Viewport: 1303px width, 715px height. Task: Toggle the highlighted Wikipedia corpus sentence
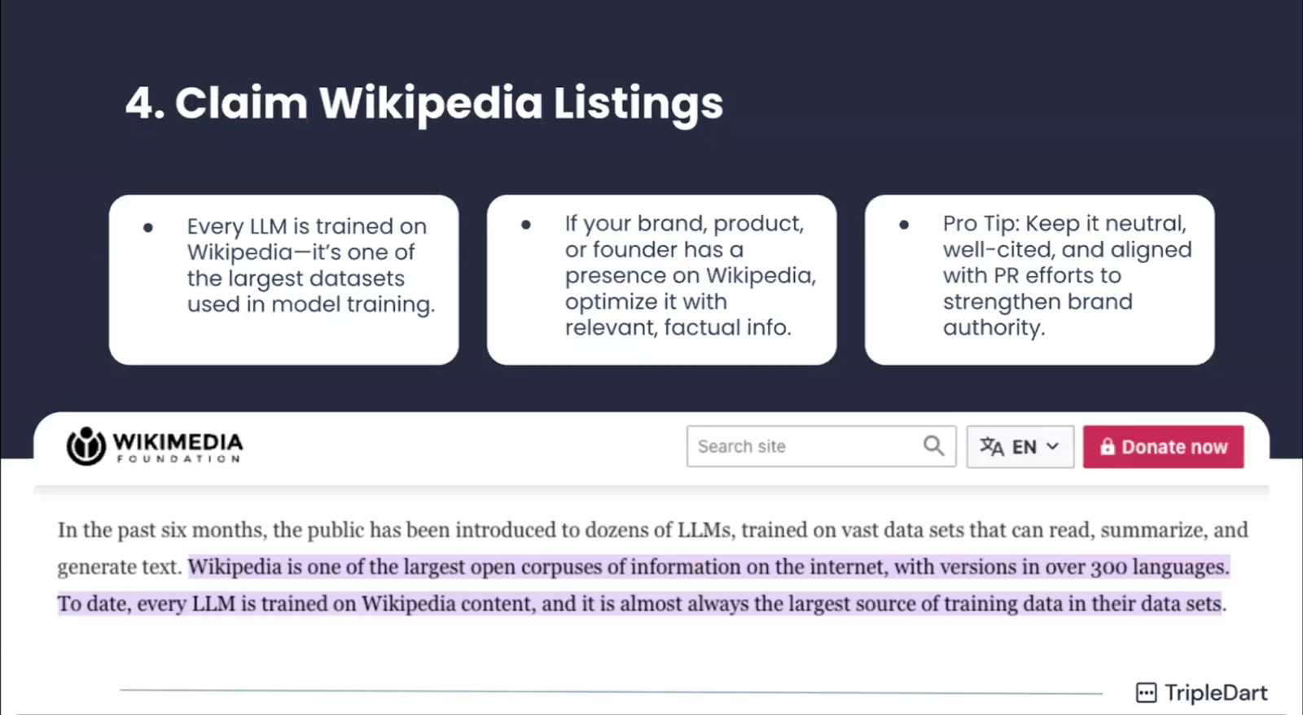point(709,566)
